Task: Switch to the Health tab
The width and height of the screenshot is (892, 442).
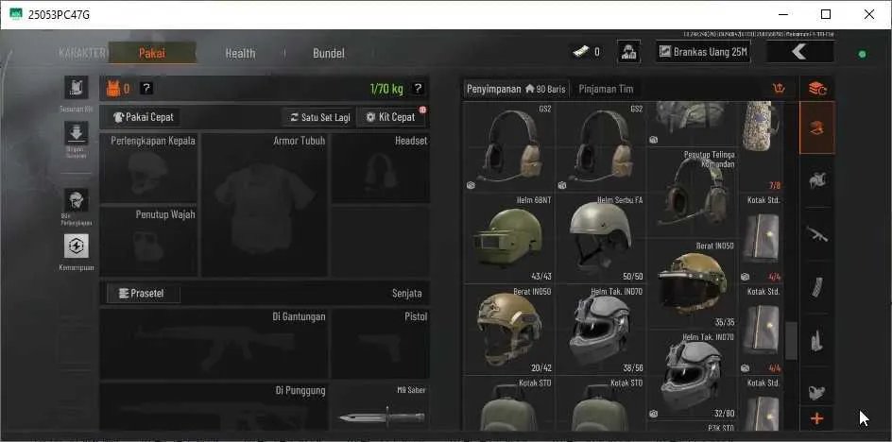Action: 240,53
